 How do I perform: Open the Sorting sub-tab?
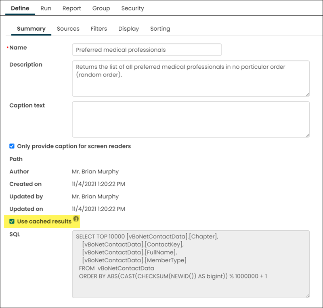pyautogui.click(x=160, y=29)
